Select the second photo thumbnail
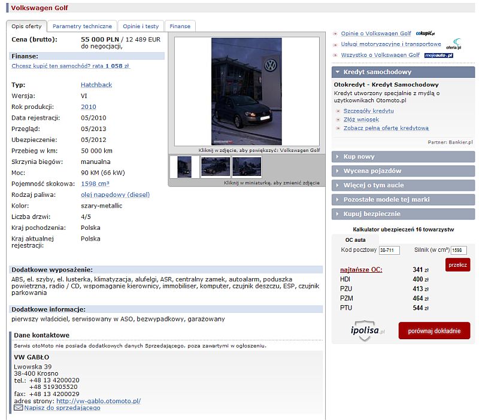The height and width of the screenshot is (420, 479). pyautogui.click(x=216, y=167)
